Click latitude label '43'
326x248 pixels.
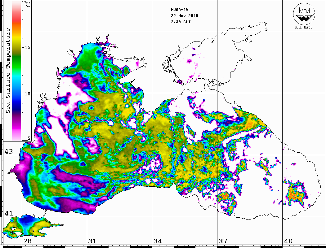coord(8,151)
